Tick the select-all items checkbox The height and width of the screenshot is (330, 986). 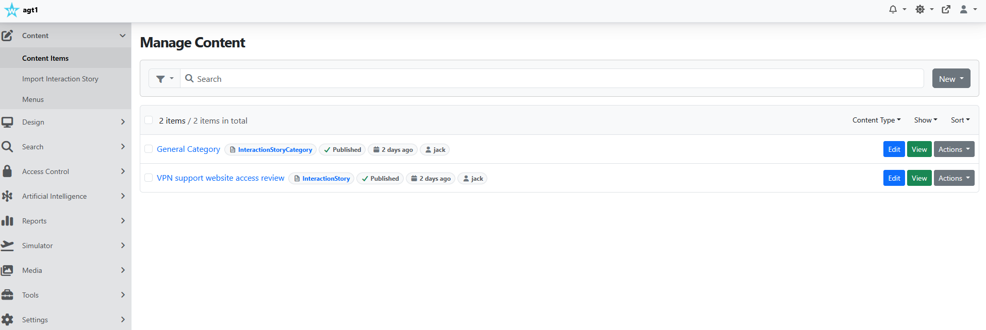point(149,120)
